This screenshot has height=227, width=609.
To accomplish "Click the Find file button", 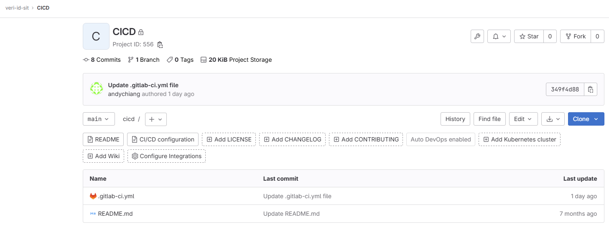I will pyautogui.click(x=489, y=119).
